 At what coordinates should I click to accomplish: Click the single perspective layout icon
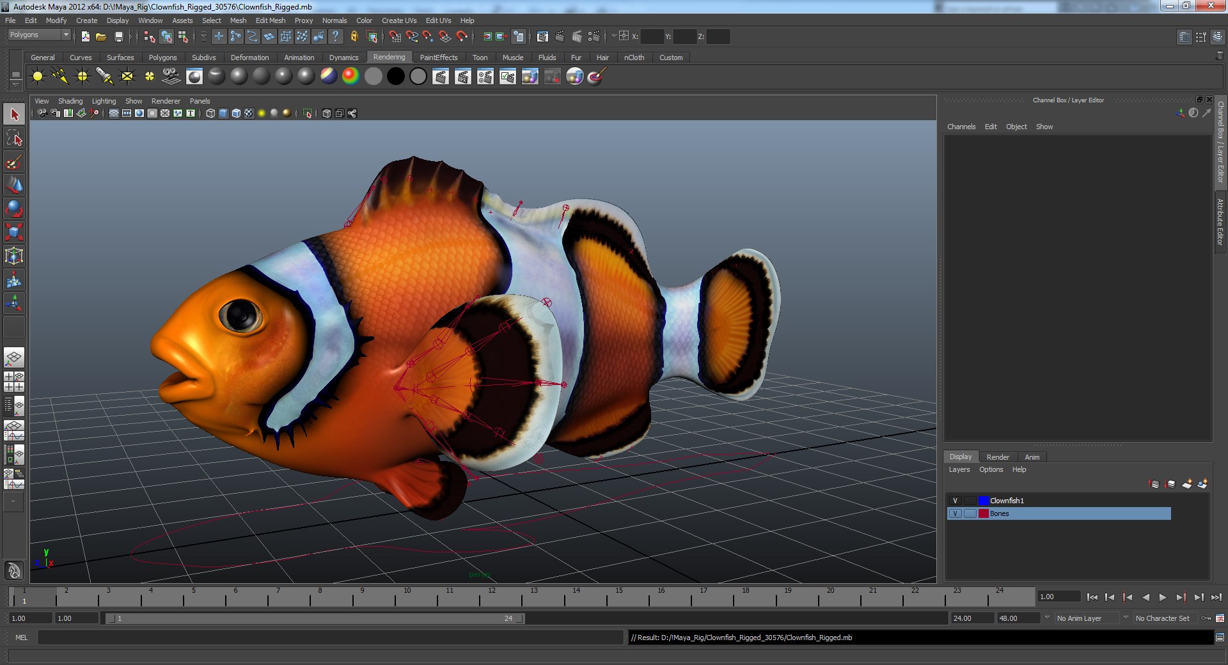point(14,357)
